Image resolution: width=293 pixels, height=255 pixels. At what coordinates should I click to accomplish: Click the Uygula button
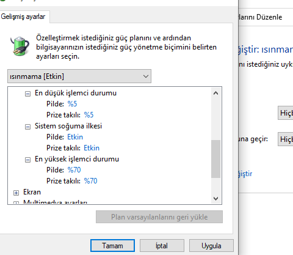[211, 246]
